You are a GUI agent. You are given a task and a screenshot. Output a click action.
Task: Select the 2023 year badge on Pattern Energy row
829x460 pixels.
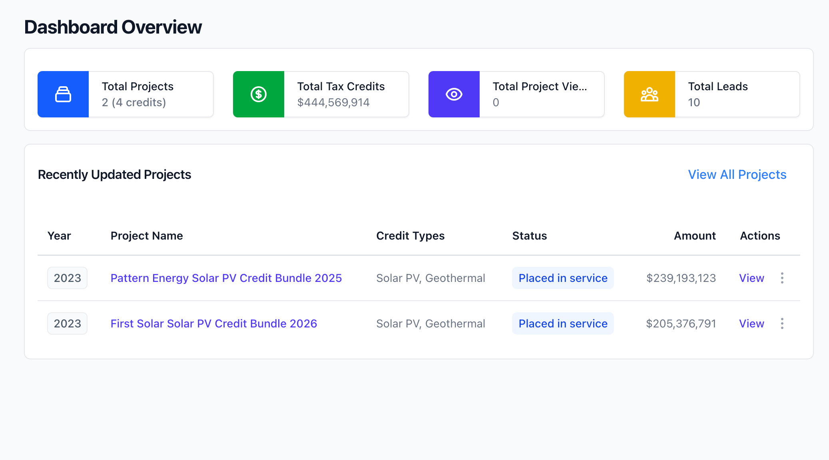pyautogui.click(x=67, y=278)
